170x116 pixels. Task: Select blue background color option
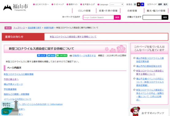click(142, 4)
